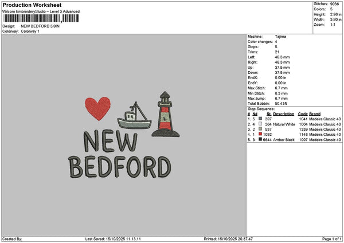Screen dimensions: 344x243
Task: Click the Tajima machine value
Action: 281,37
